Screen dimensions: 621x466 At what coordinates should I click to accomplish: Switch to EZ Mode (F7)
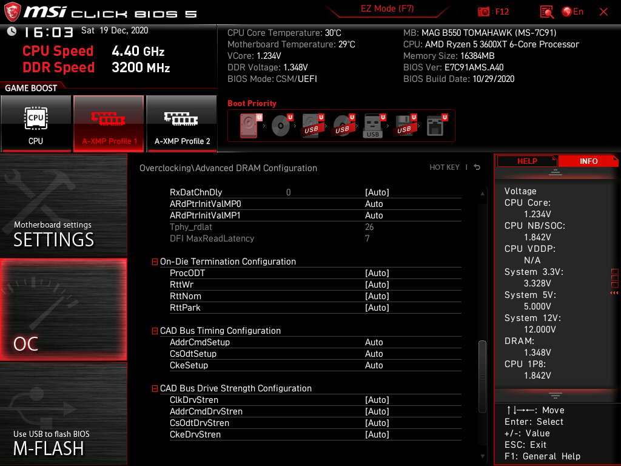(387, 8)
